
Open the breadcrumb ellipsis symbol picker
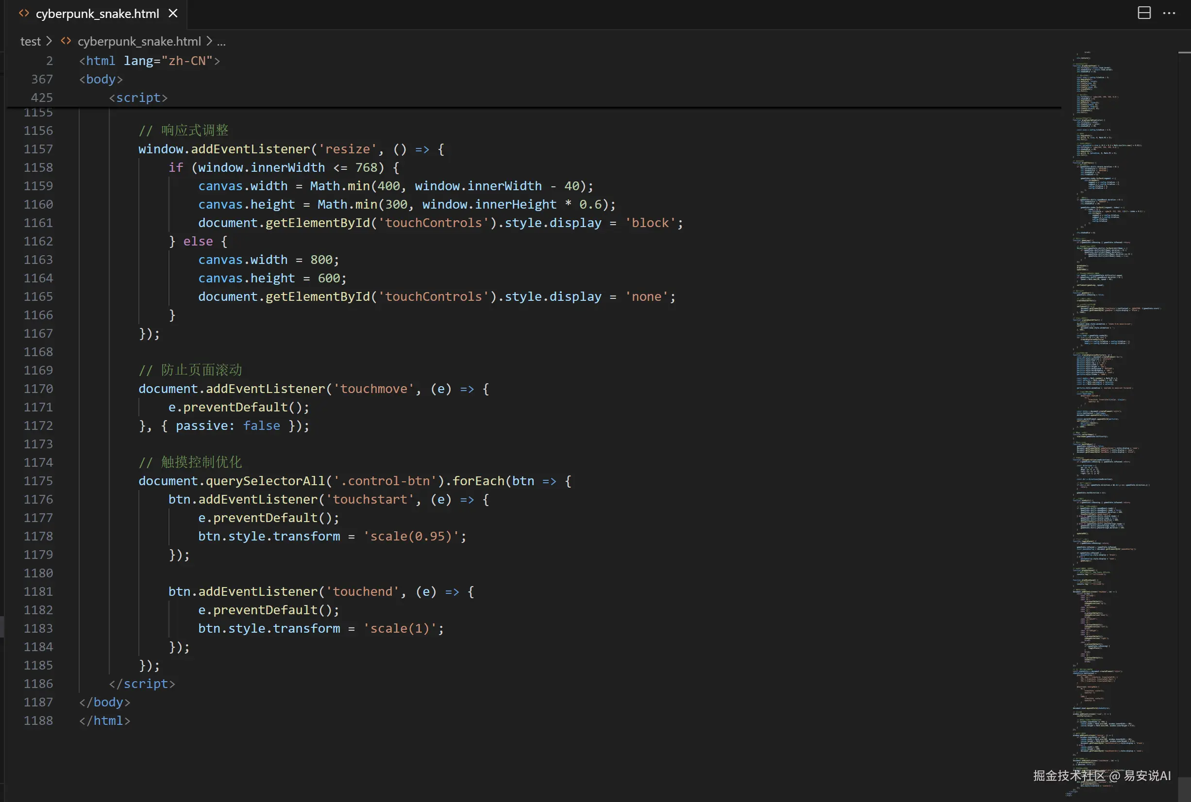221,41
